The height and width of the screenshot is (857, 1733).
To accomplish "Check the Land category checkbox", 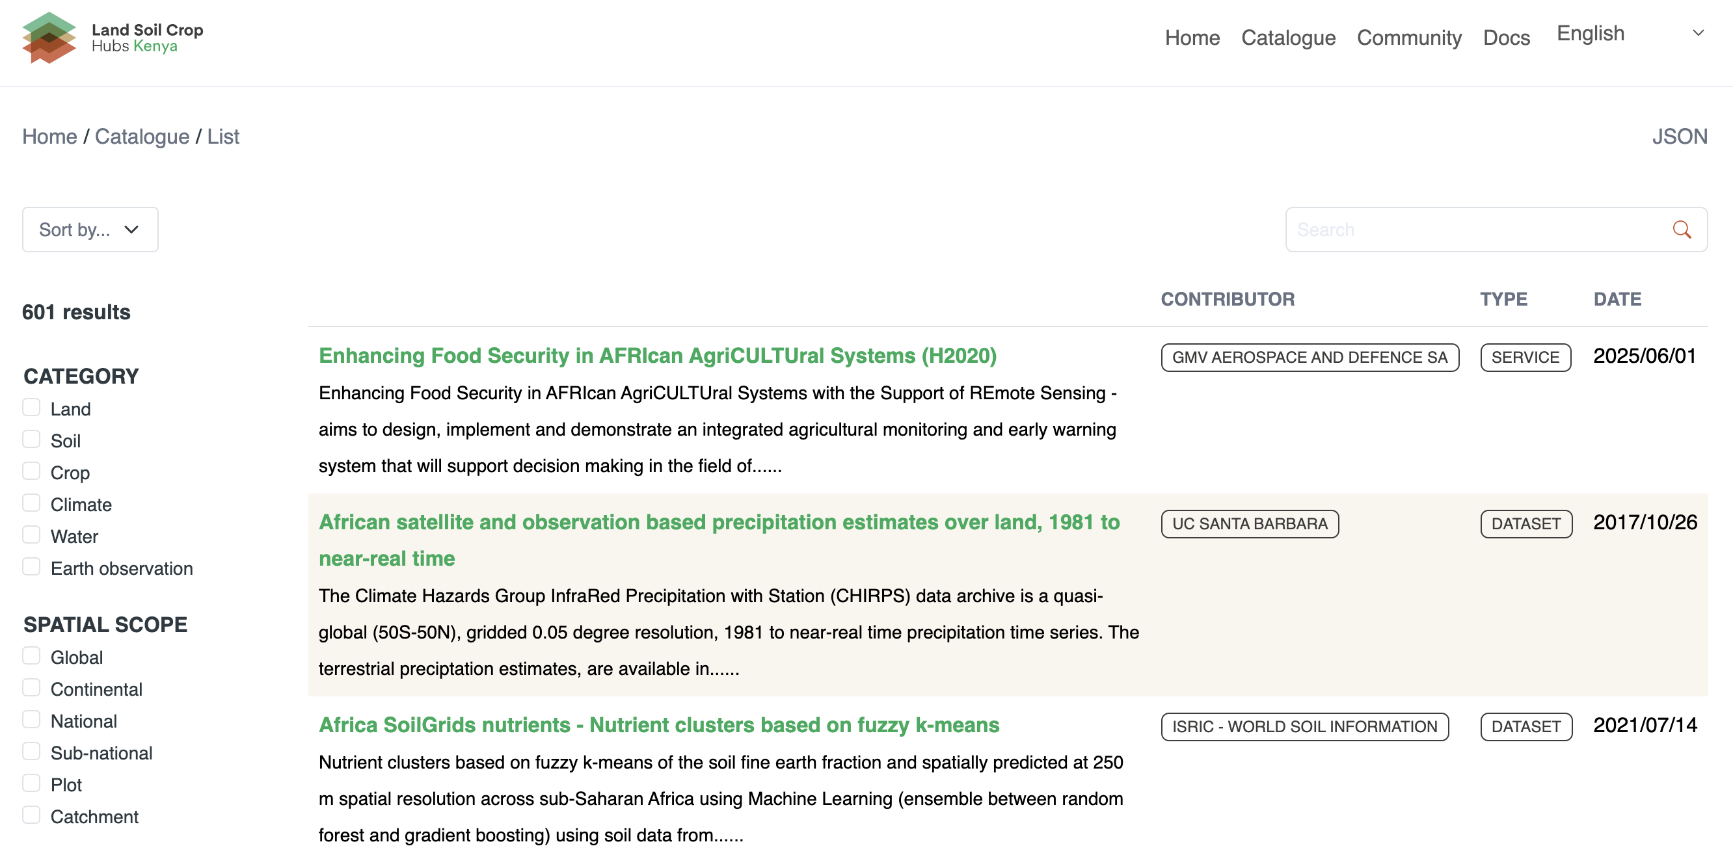I will pos(32,408).
